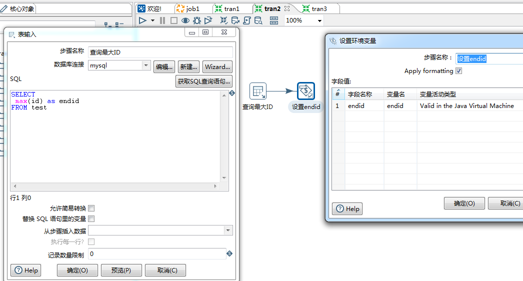Open the 100% zoom level dropdown
Viewport: 523px width, 281px height.
point(319,20)
